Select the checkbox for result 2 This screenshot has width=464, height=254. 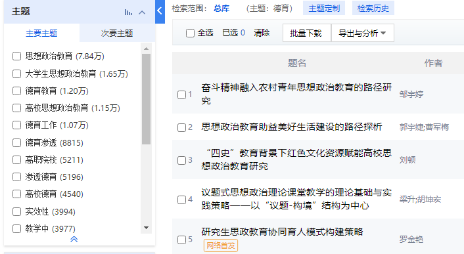click(181, 127)
